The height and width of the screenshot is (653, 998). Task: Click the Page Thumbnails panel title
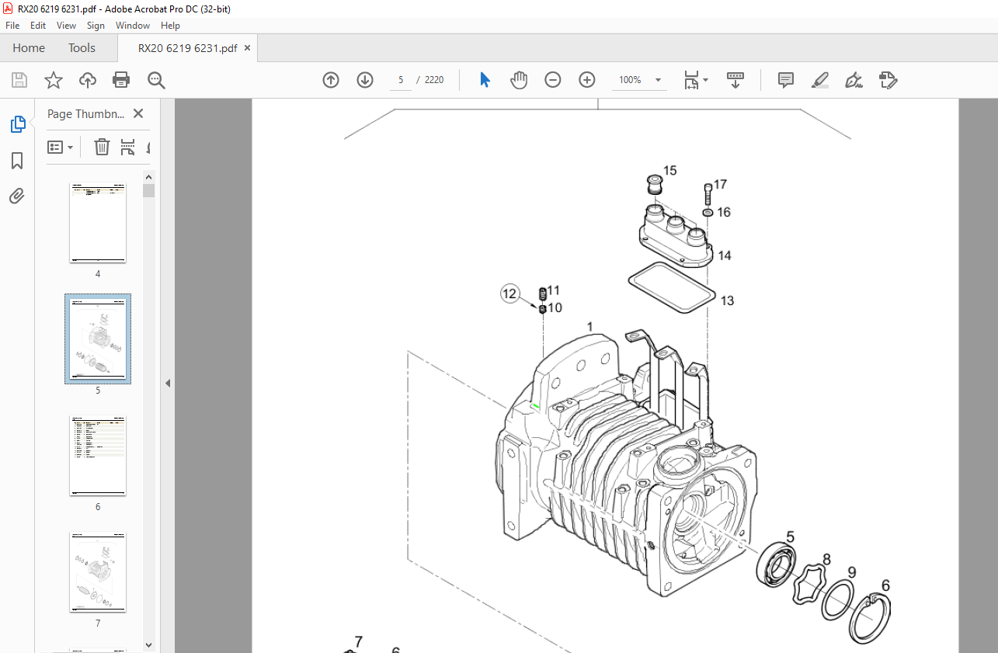85,113
